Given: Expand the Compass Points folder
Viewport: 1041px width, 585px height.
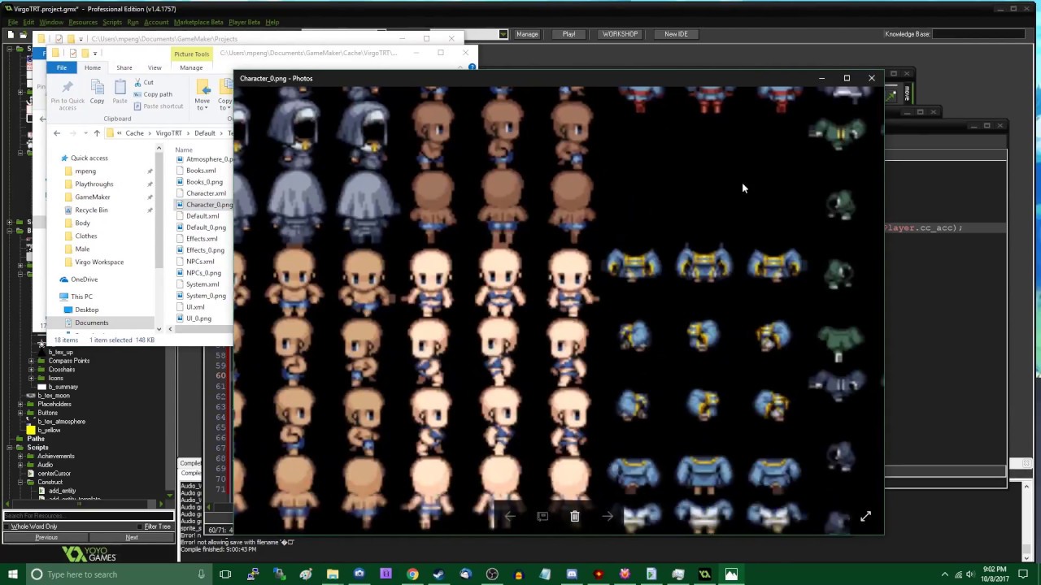Looking at the screenshot, I should click(x=31, y=361).
